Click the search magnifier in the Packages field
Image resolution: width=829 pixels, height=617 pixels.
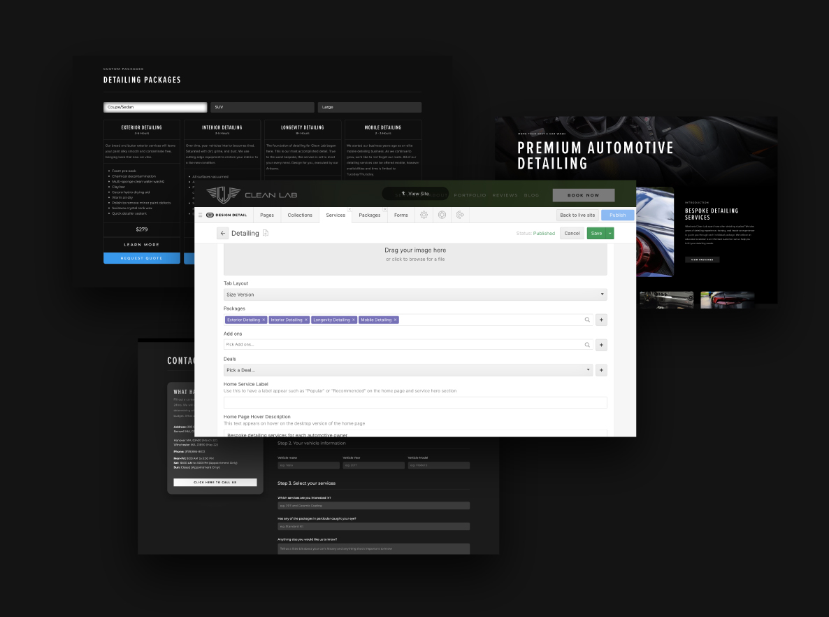[587, 320]
